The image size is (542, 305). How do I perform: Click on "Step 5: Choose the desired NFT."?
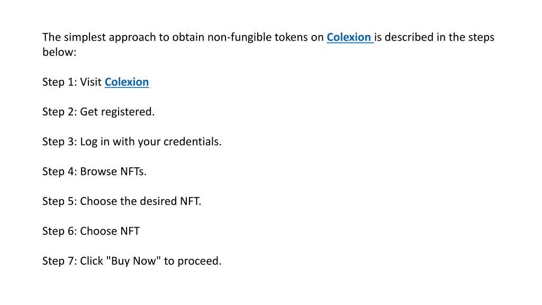[x=122, y=201]
